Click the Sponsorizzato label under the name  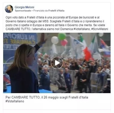coord(23,11)
